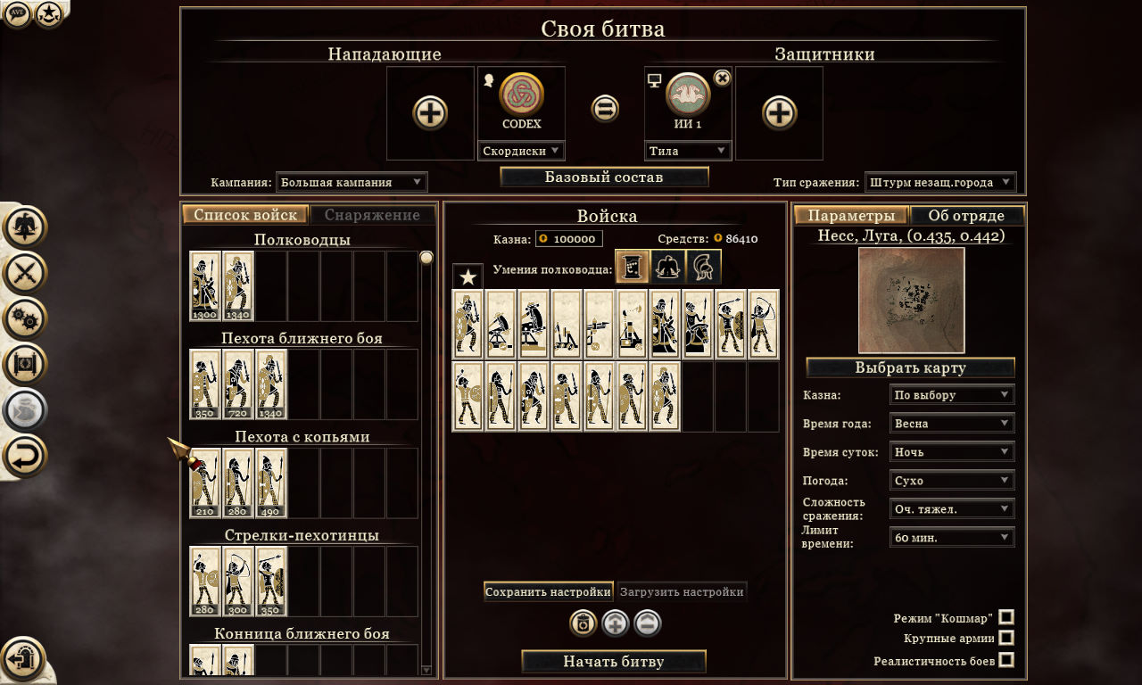Click the round arrow back sidebar button

24,457
